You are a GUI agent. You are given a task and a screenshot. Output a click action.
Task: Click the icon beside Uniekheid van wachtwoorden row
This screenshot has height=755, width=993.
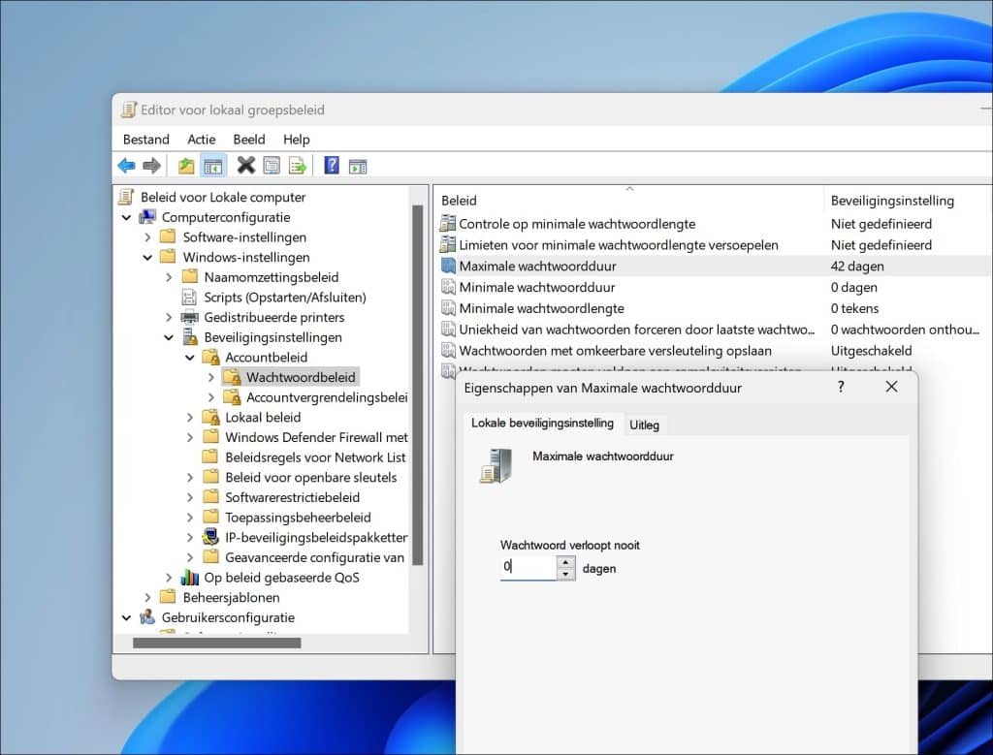[x=448, y=330]
